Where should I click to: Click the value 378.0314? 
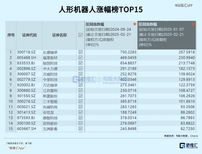tap(128, 118)
